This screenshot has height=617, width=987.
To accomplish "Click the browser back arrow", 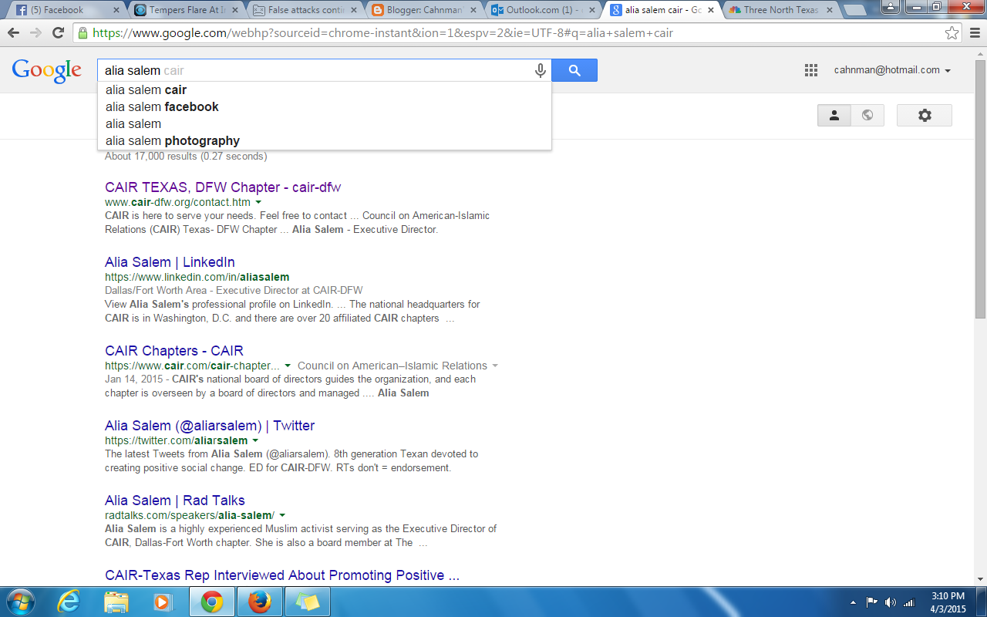I will tap(14, 33).
